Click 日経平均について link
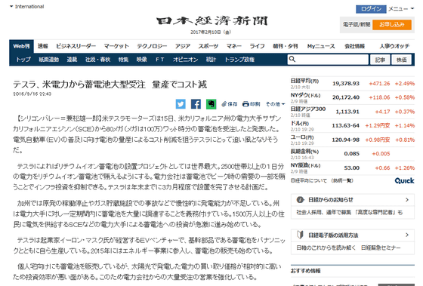 coord(309,180)
